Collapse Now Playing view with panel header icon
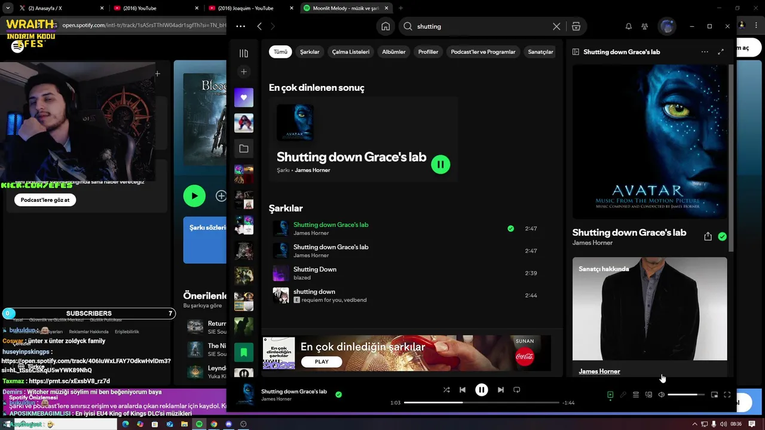765x430 pixels. 576,52
